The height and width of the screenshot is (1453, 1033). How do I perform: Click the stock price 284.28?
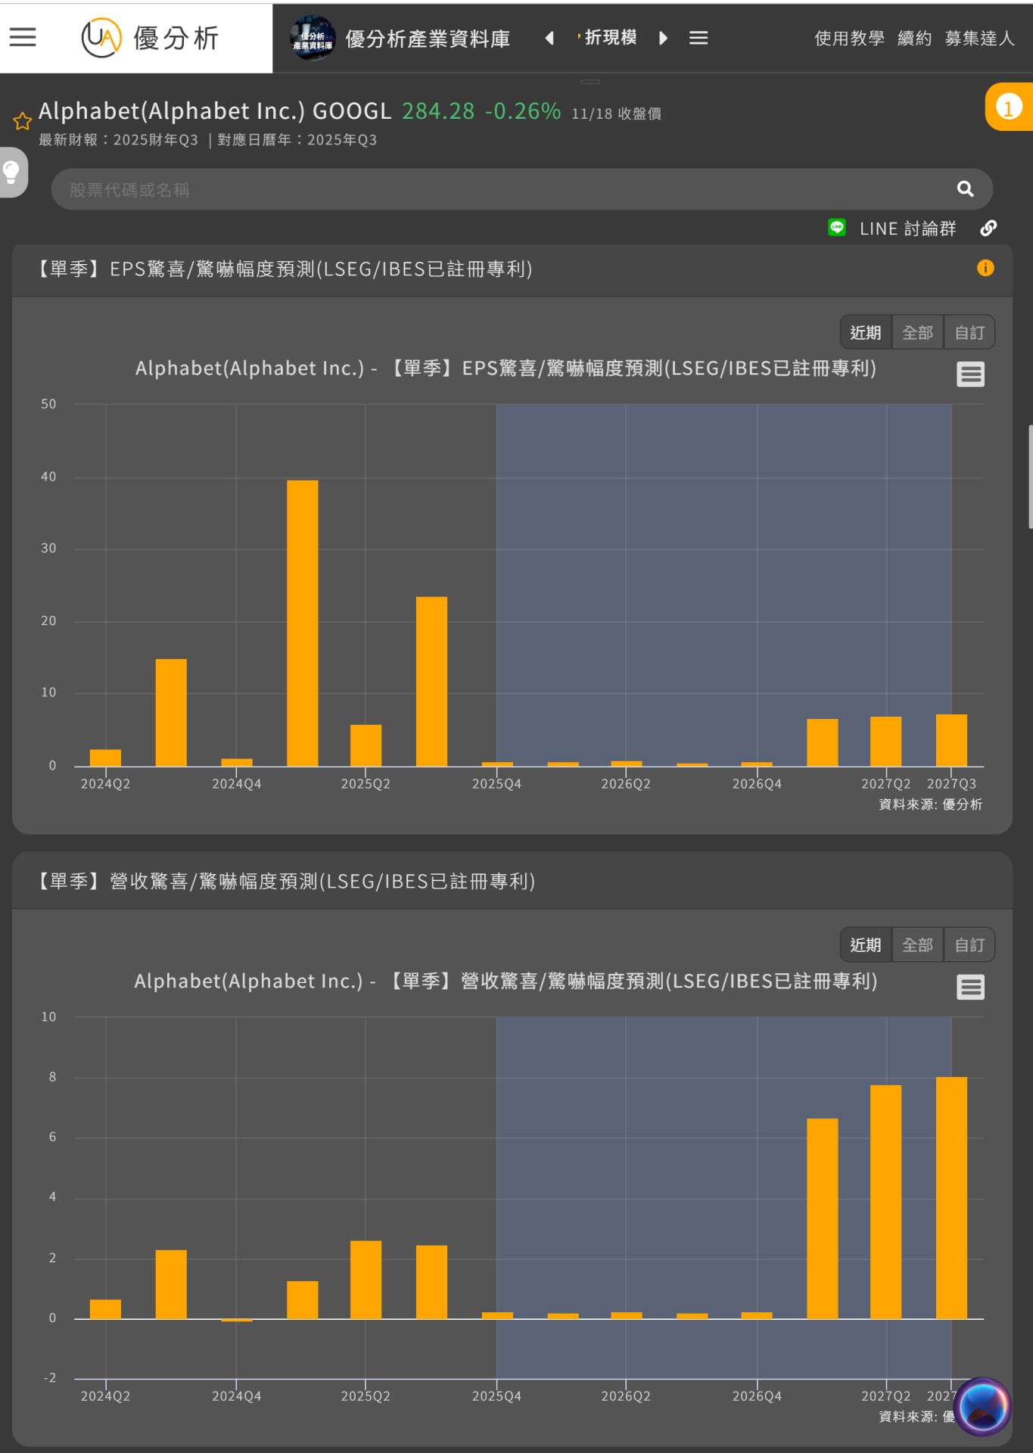coord(438,111)
